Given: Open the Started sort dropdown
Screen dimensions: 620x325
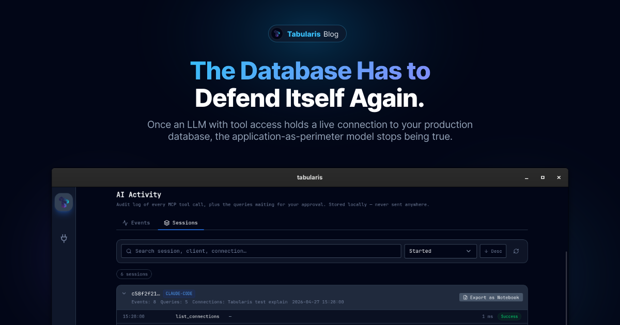Looking at the screenshot, I should 440,251.
